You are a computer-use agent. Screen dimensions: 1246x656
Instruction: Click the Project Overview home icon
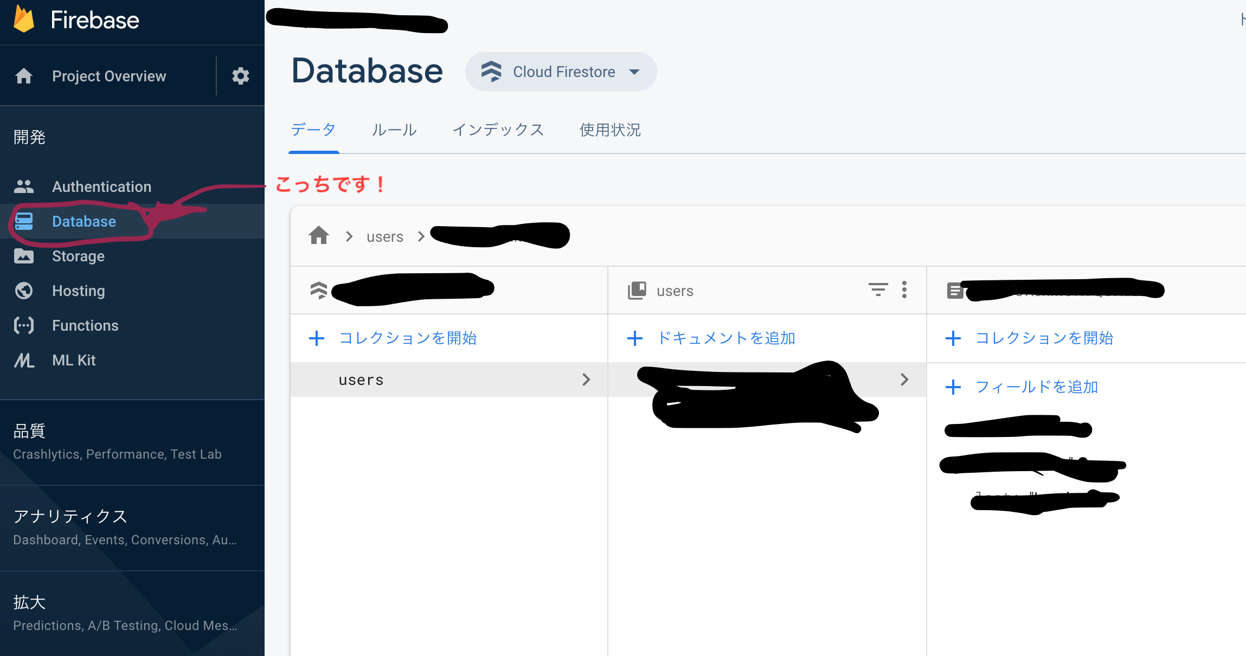(24, 76)
